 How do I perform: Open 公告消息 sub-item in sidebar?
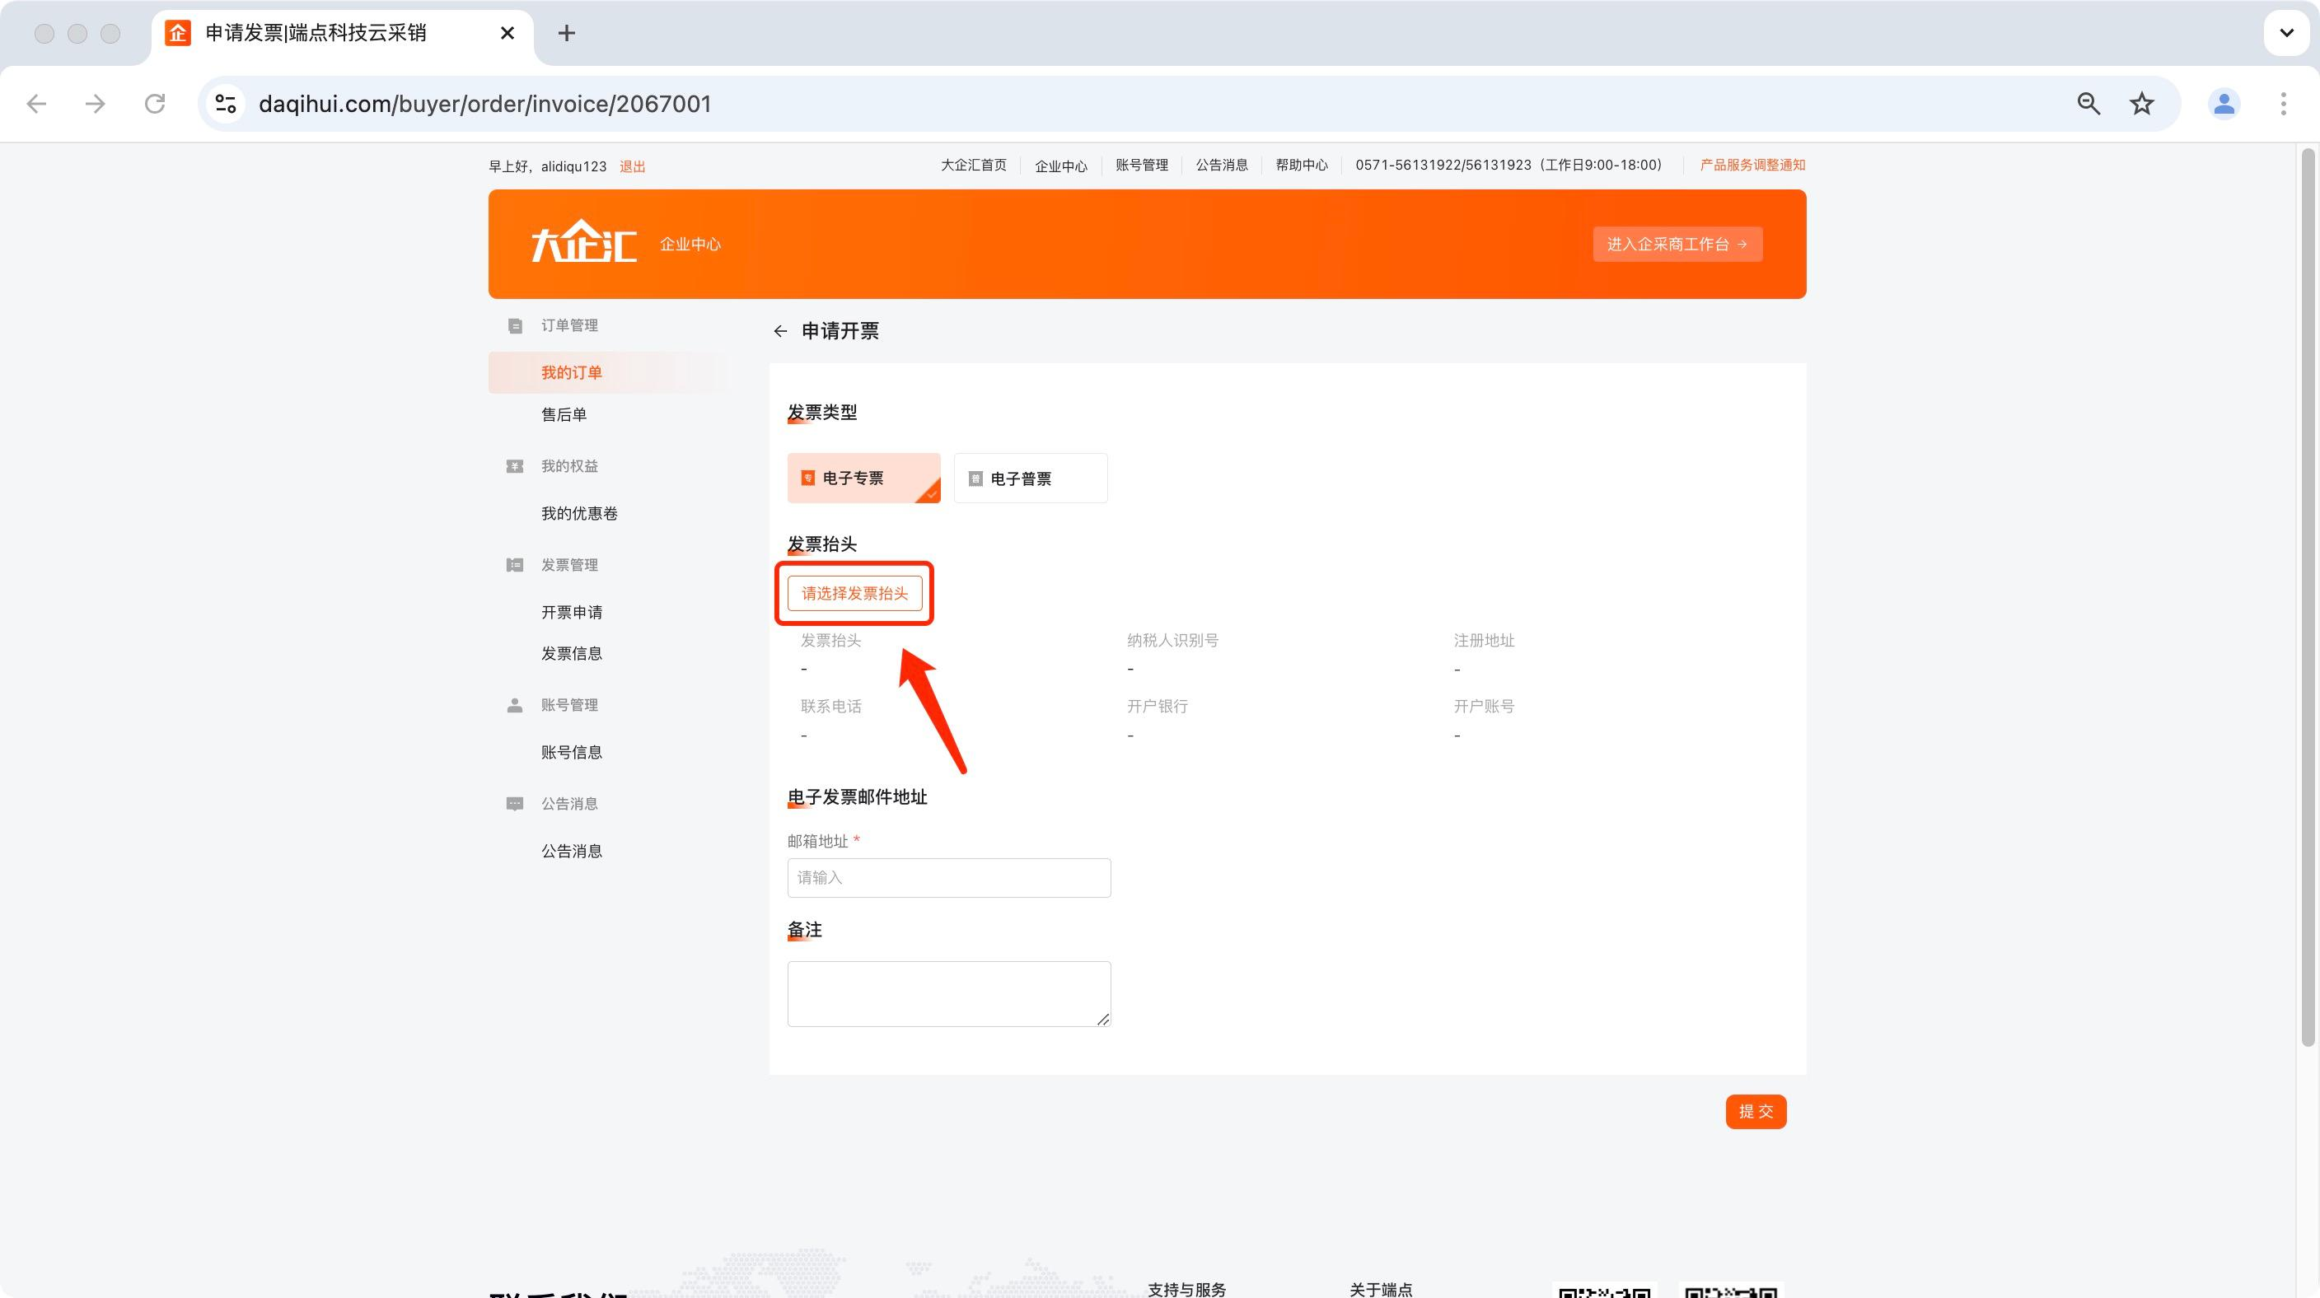pos(571,852)
